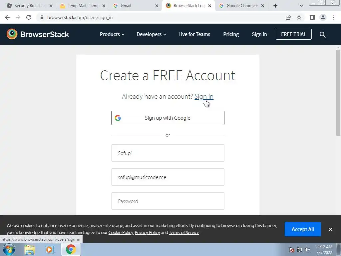Open the Pricing page
This screenshot has height=256, width=341.
(231, 34)
